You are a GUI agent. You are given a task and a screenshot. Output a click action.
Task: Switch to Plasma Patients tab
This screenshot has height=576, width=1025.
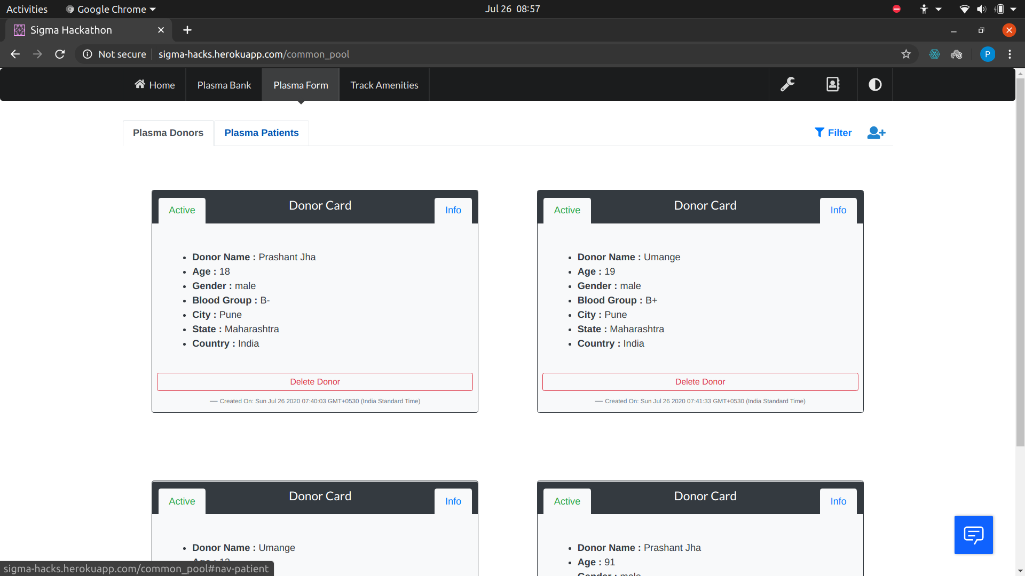coord(262,133)
